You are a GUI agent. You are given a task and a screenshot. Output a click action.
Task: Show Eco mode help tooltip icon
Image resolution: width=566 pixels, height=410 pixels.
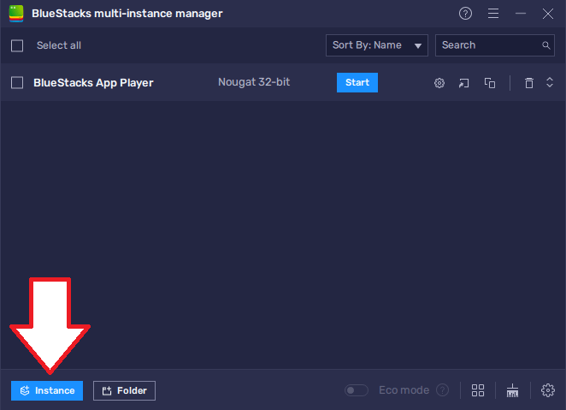pos(442,390)
